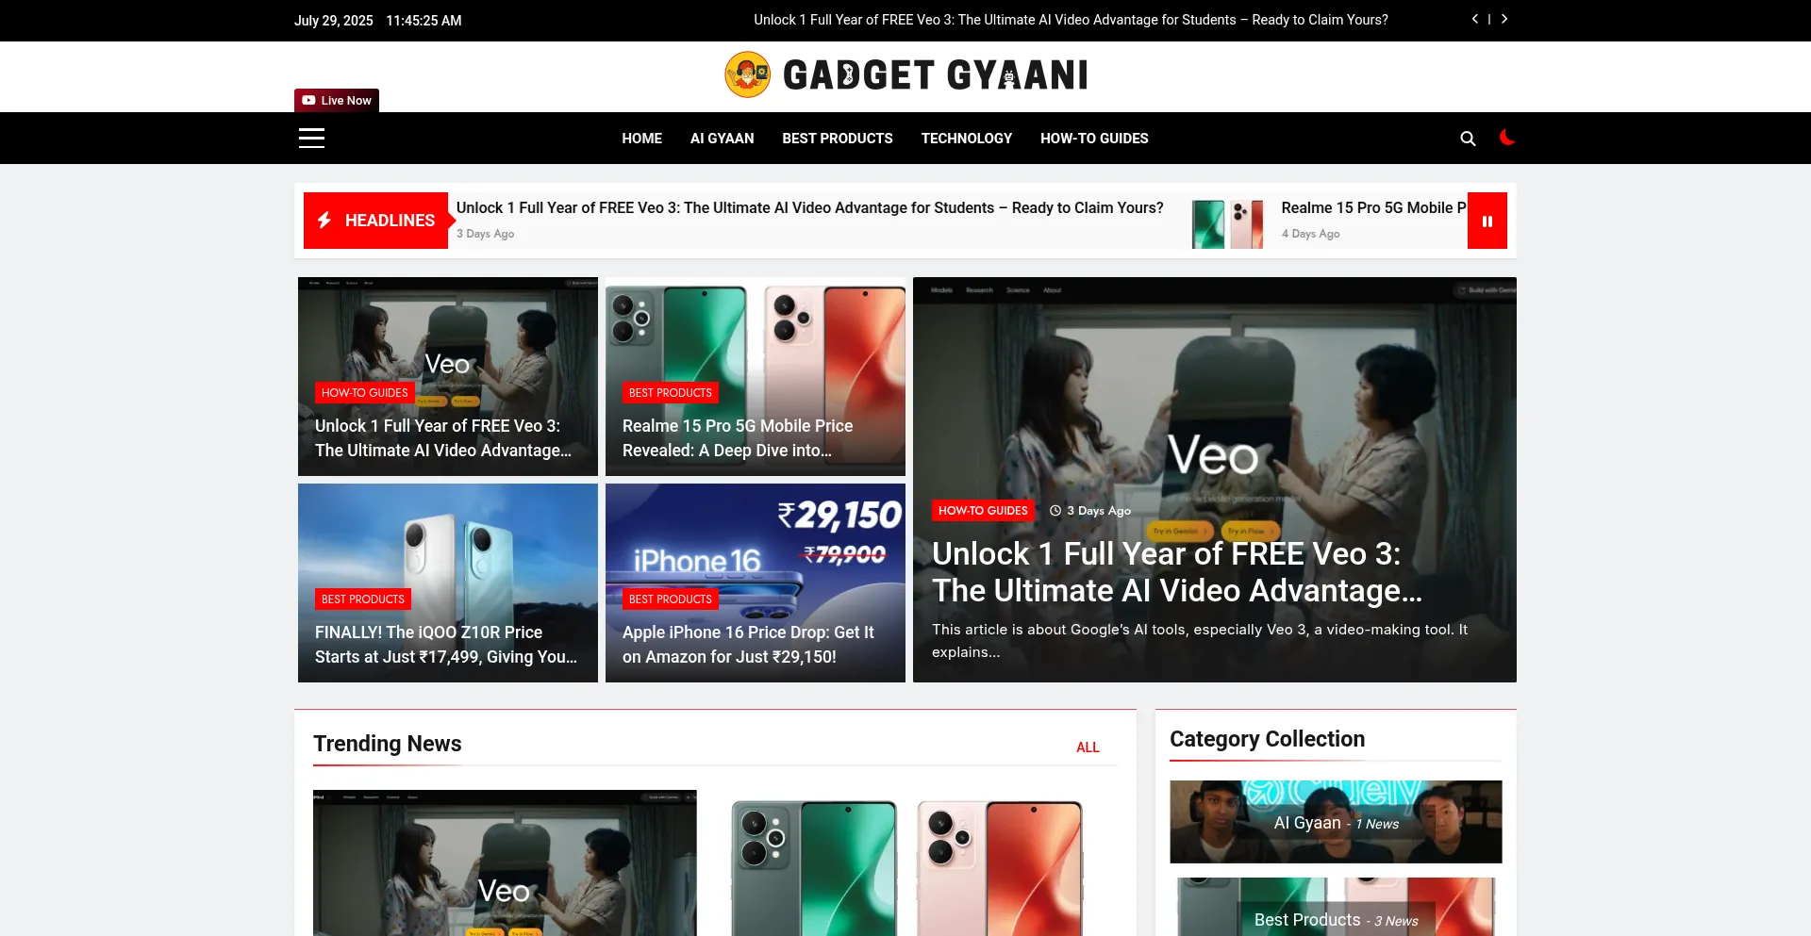The image size is (1811, 936).
Task: Open Realme 15 Pro headline in Headlines bar
Action: tap(1373, 207)
